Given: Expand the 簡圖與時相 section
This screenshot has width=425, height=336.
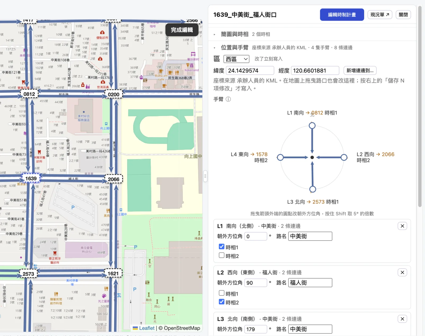Looking at the screenshot, I should point(235,34).
